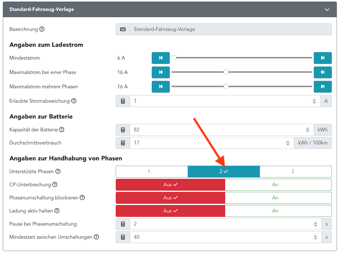Click help icon beside Unterstützte Phasen
This screenshot has width=340, height=254.
(58, 171)
